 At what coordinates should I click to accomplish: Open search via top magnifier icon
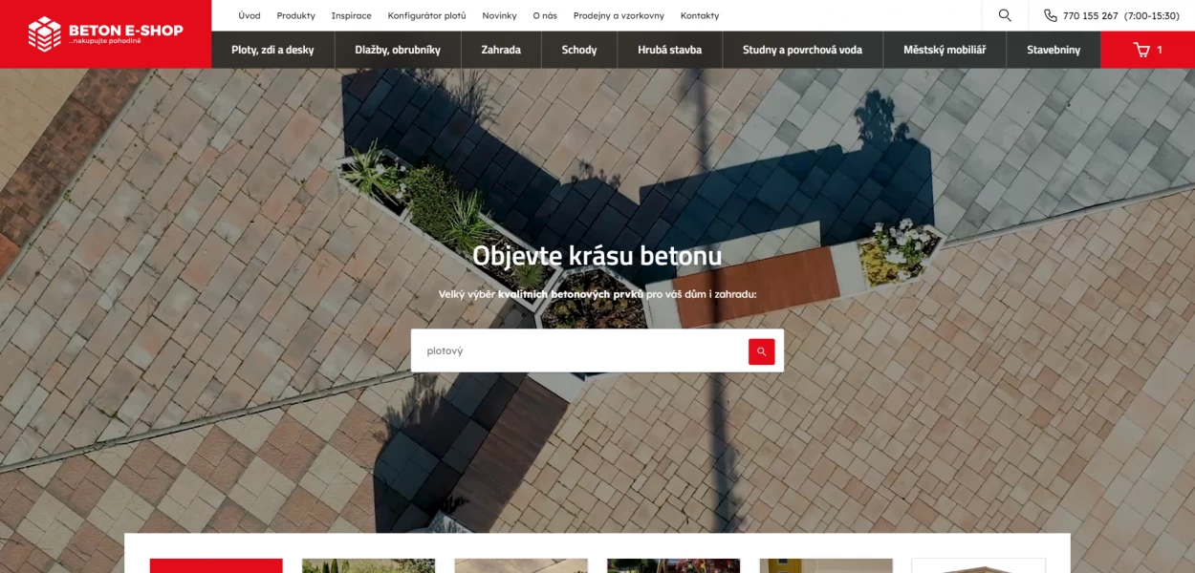pos(1005,15)
